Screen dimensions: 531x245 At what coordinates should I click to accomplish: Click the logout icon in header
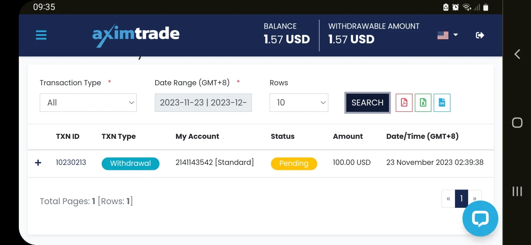[x=480, y=36]
